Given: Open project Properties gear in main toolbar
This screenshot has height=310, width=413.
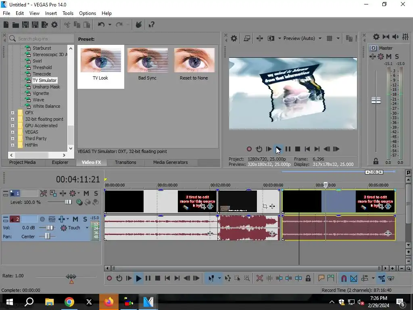Looking at the screenshot, I should pyautogui.click(x=54, y=25).
